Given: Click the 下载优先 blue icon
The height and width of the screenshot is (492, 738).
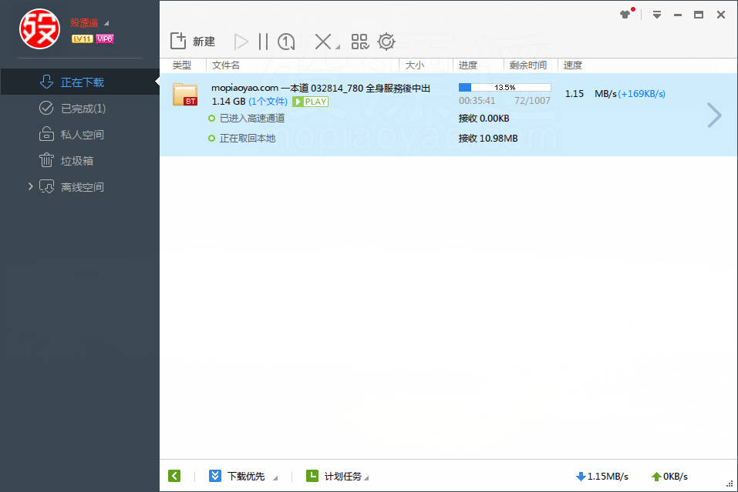Looking at the screenshot, I should pos(215,476).
